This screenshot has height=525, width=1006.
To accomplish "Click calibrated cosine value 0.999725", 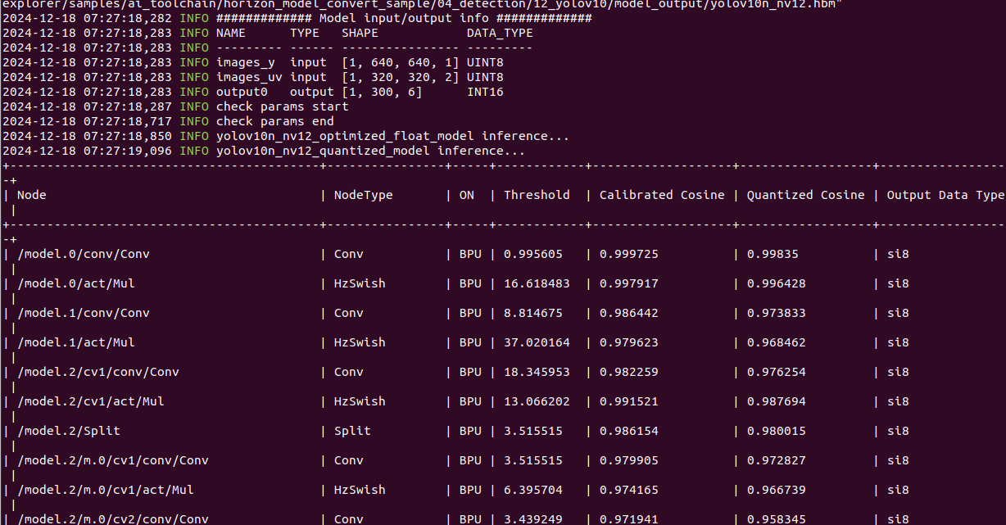I will tap(628, 254).
